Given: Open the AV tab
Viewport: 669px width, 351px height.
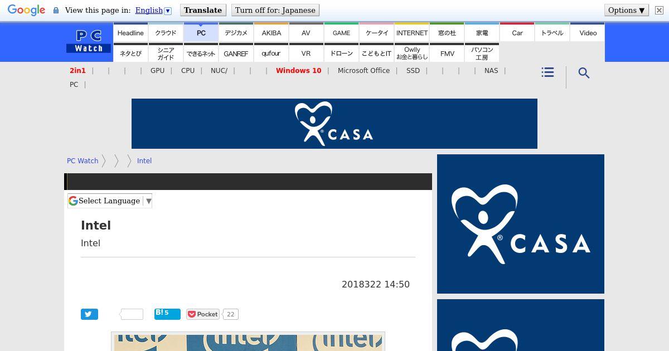Looking at the screenshot, I should pyautogui.click(x=306, y=33).
